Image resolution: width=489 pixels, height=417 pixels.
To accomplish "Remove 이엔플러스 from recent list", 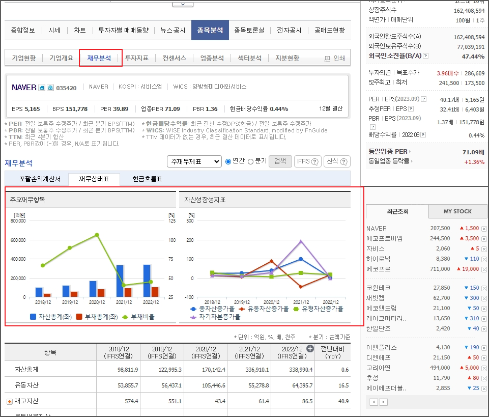I will point(484,348).
